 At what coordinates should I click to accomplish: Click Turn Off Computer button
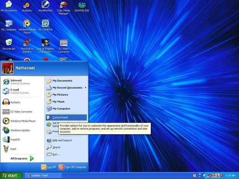[x=72, y=167]
